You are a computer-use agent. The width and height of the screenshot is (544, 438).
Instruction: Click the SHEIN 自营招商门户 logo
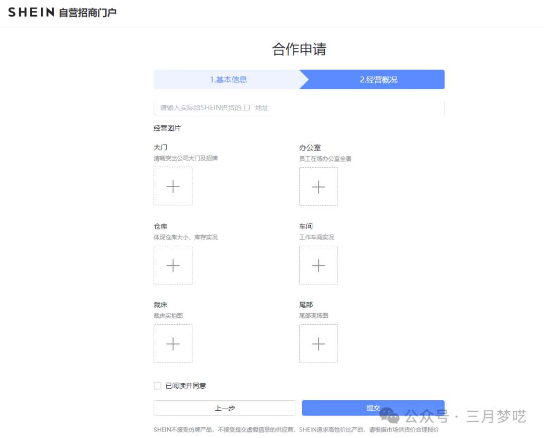(x=62, y=13)
